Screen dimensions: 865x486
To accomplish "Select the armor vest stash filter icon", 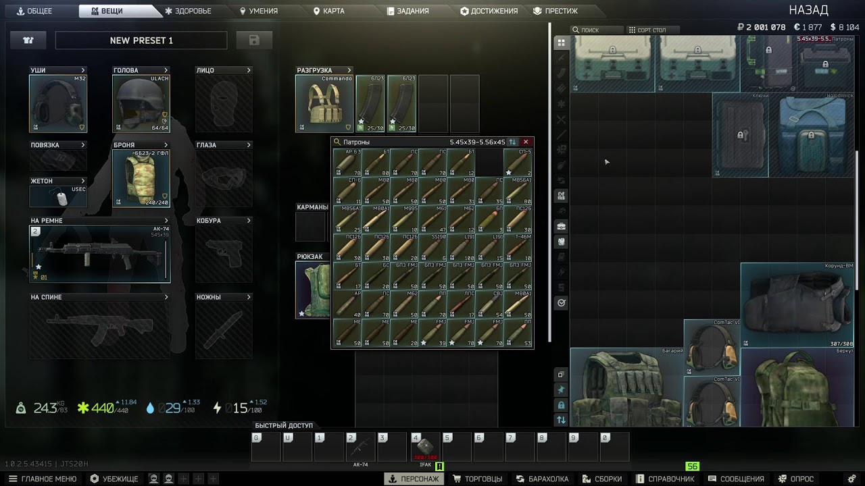I will [561, 195].
